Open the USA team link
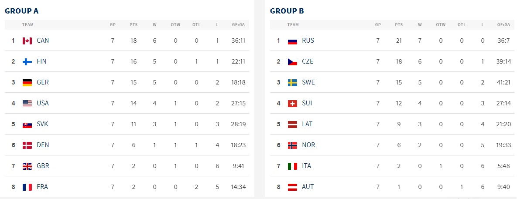Viewport: 517px width, 199px height. (43, 103)
